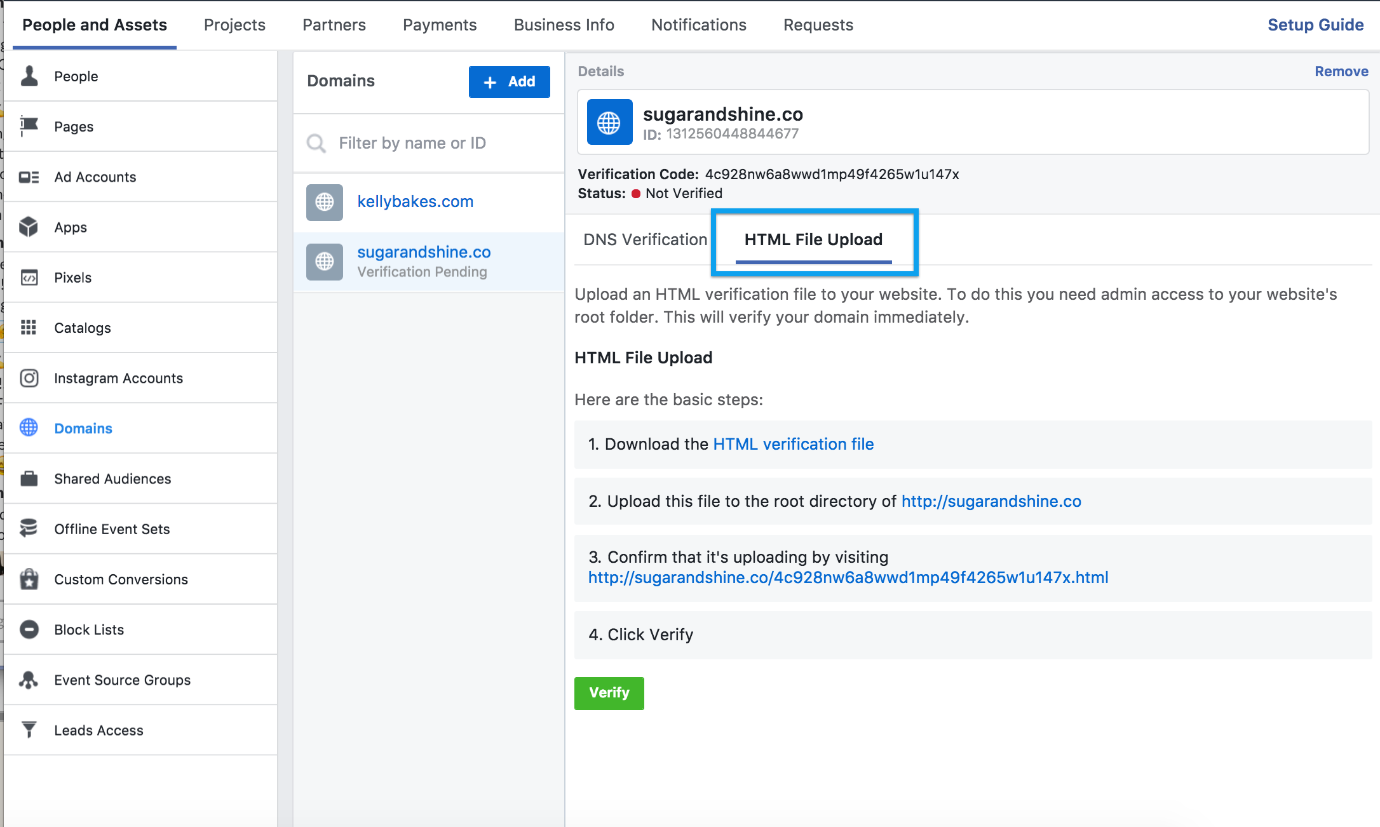
Task: Click the Shared Audiences briefcase icon
Action: (x=29, y=478)
